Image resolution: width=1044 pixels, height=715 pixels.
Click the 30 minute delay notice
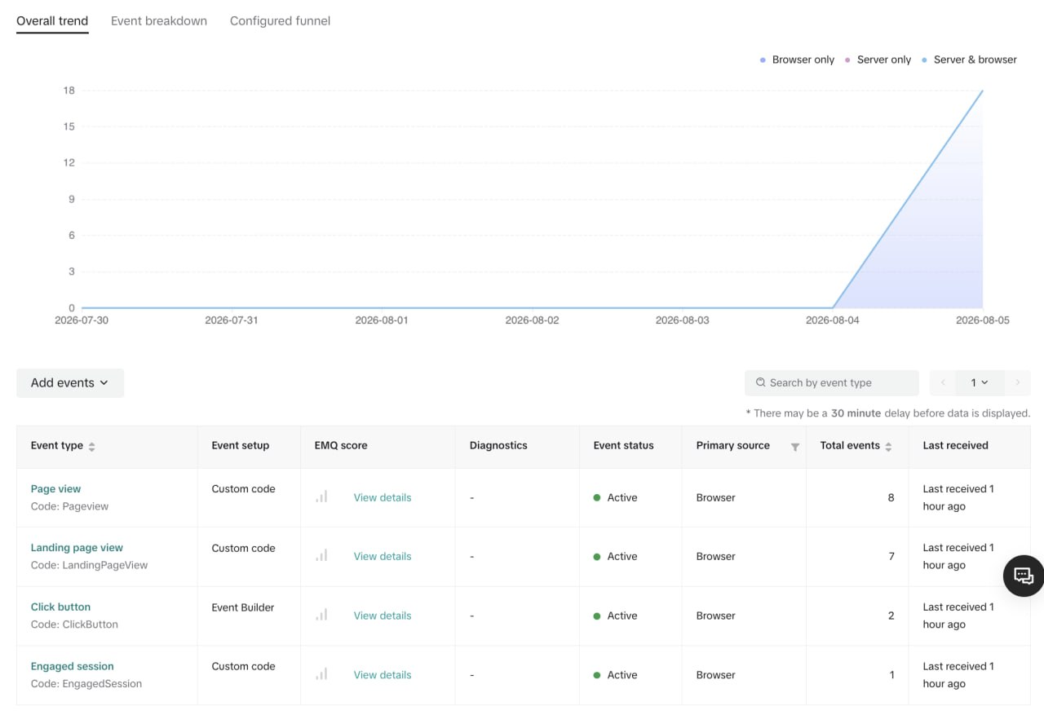coord(888,413)
